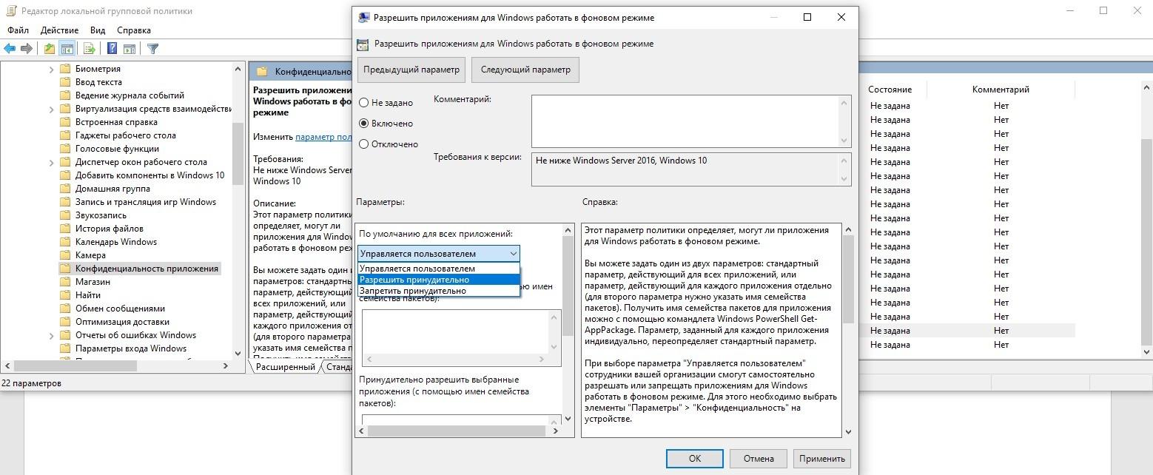The width and height of the screenshot is (1153, 475).
Task: Click Справка pane scroll-down arrow
Action: pyautogui.click(x=848, y=431)
